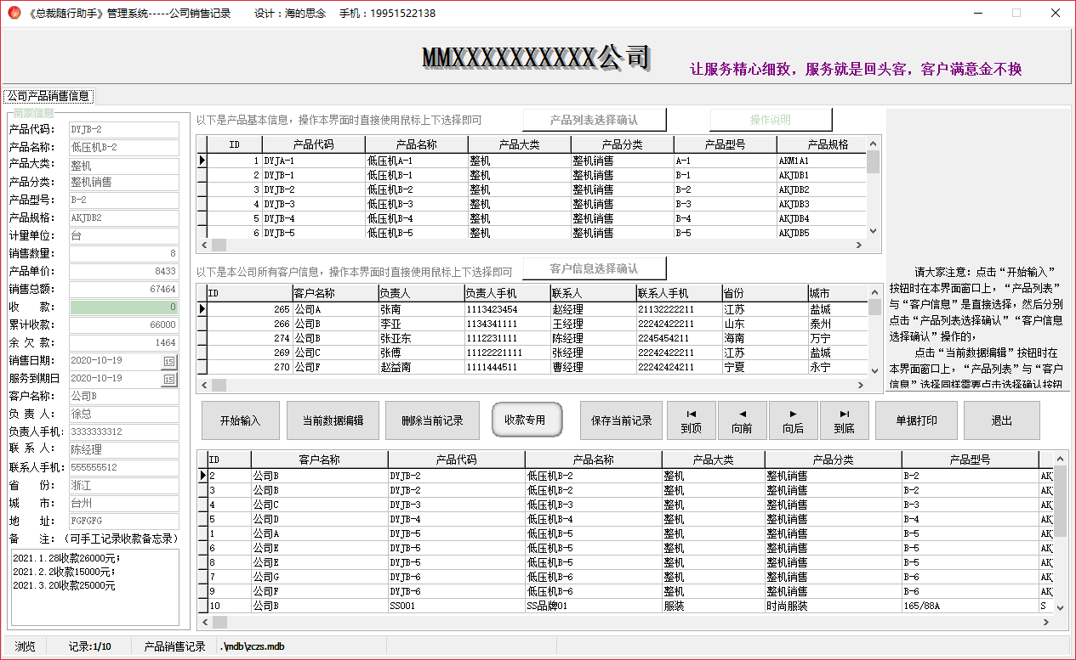
Task: Click scroll down arrow of product table
Action: click(873, 229)
